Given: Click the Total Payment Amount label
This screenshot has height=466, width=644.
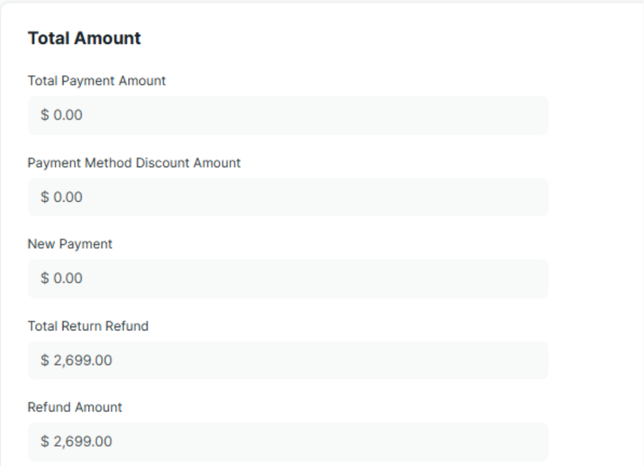Looking at the screenshot, I should pos(97,81).
